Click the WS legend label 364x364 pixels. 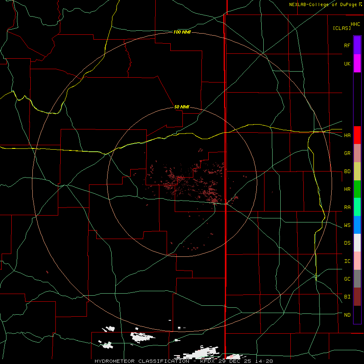[347, 225]
